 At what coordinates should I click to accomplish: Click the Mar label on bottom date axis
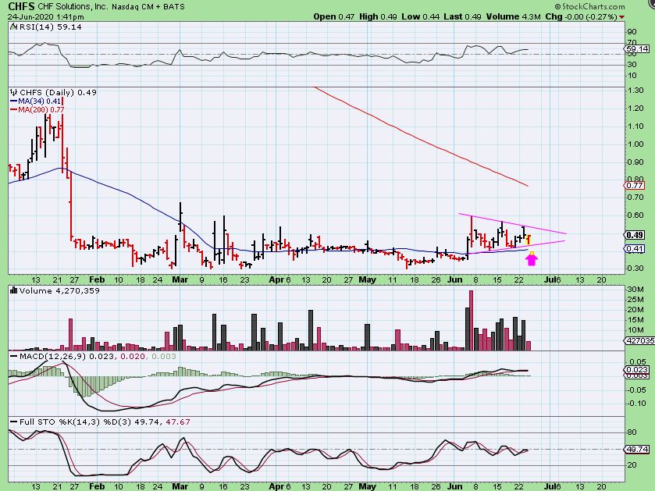coord(180,485)
